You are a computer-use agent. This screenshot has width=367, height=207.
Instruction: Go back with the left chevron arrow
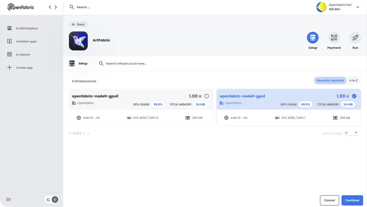pyautogui.click(x=50, y=7)
